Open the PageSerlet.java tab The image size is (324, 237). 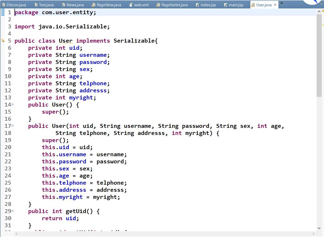(x=173, y=5)
